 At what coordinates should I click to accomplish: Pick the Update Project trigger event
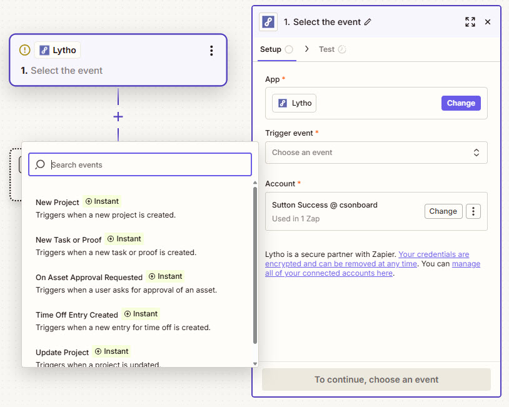[139, 356]
